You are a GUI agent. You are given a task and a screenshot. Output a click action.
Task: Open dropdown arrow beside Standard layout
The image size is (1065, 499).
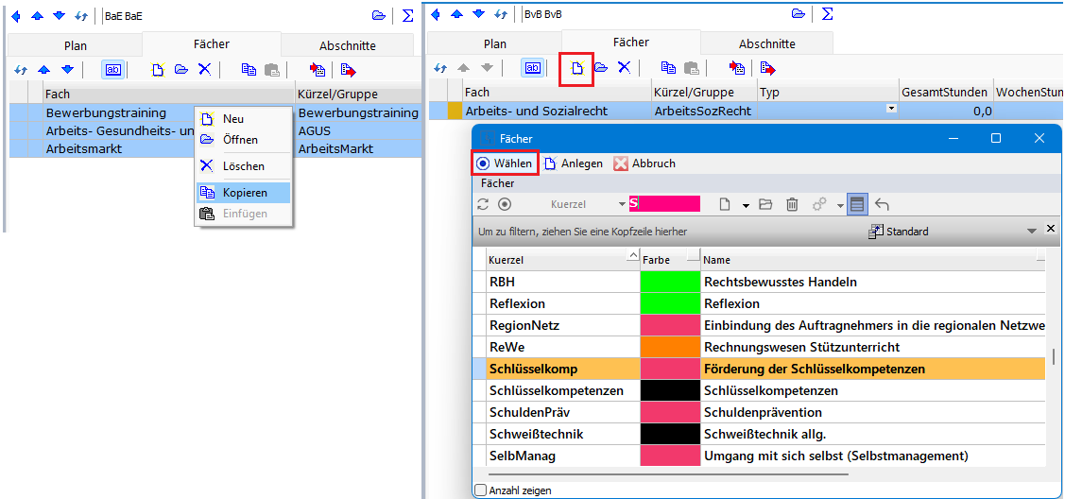[x=1032, y=232]
